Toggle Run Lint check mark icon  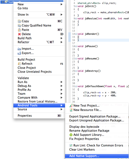(71, 145)
